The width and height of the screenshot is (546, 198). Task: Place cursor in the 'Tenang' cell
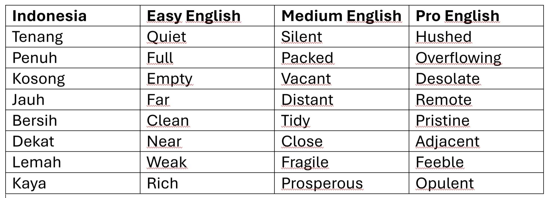pyautogui.click(x=38, y=37)
